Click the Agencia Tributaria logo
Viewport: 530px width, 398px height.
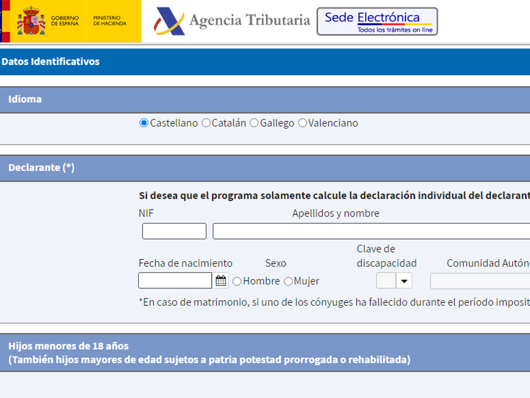(229, 21)
